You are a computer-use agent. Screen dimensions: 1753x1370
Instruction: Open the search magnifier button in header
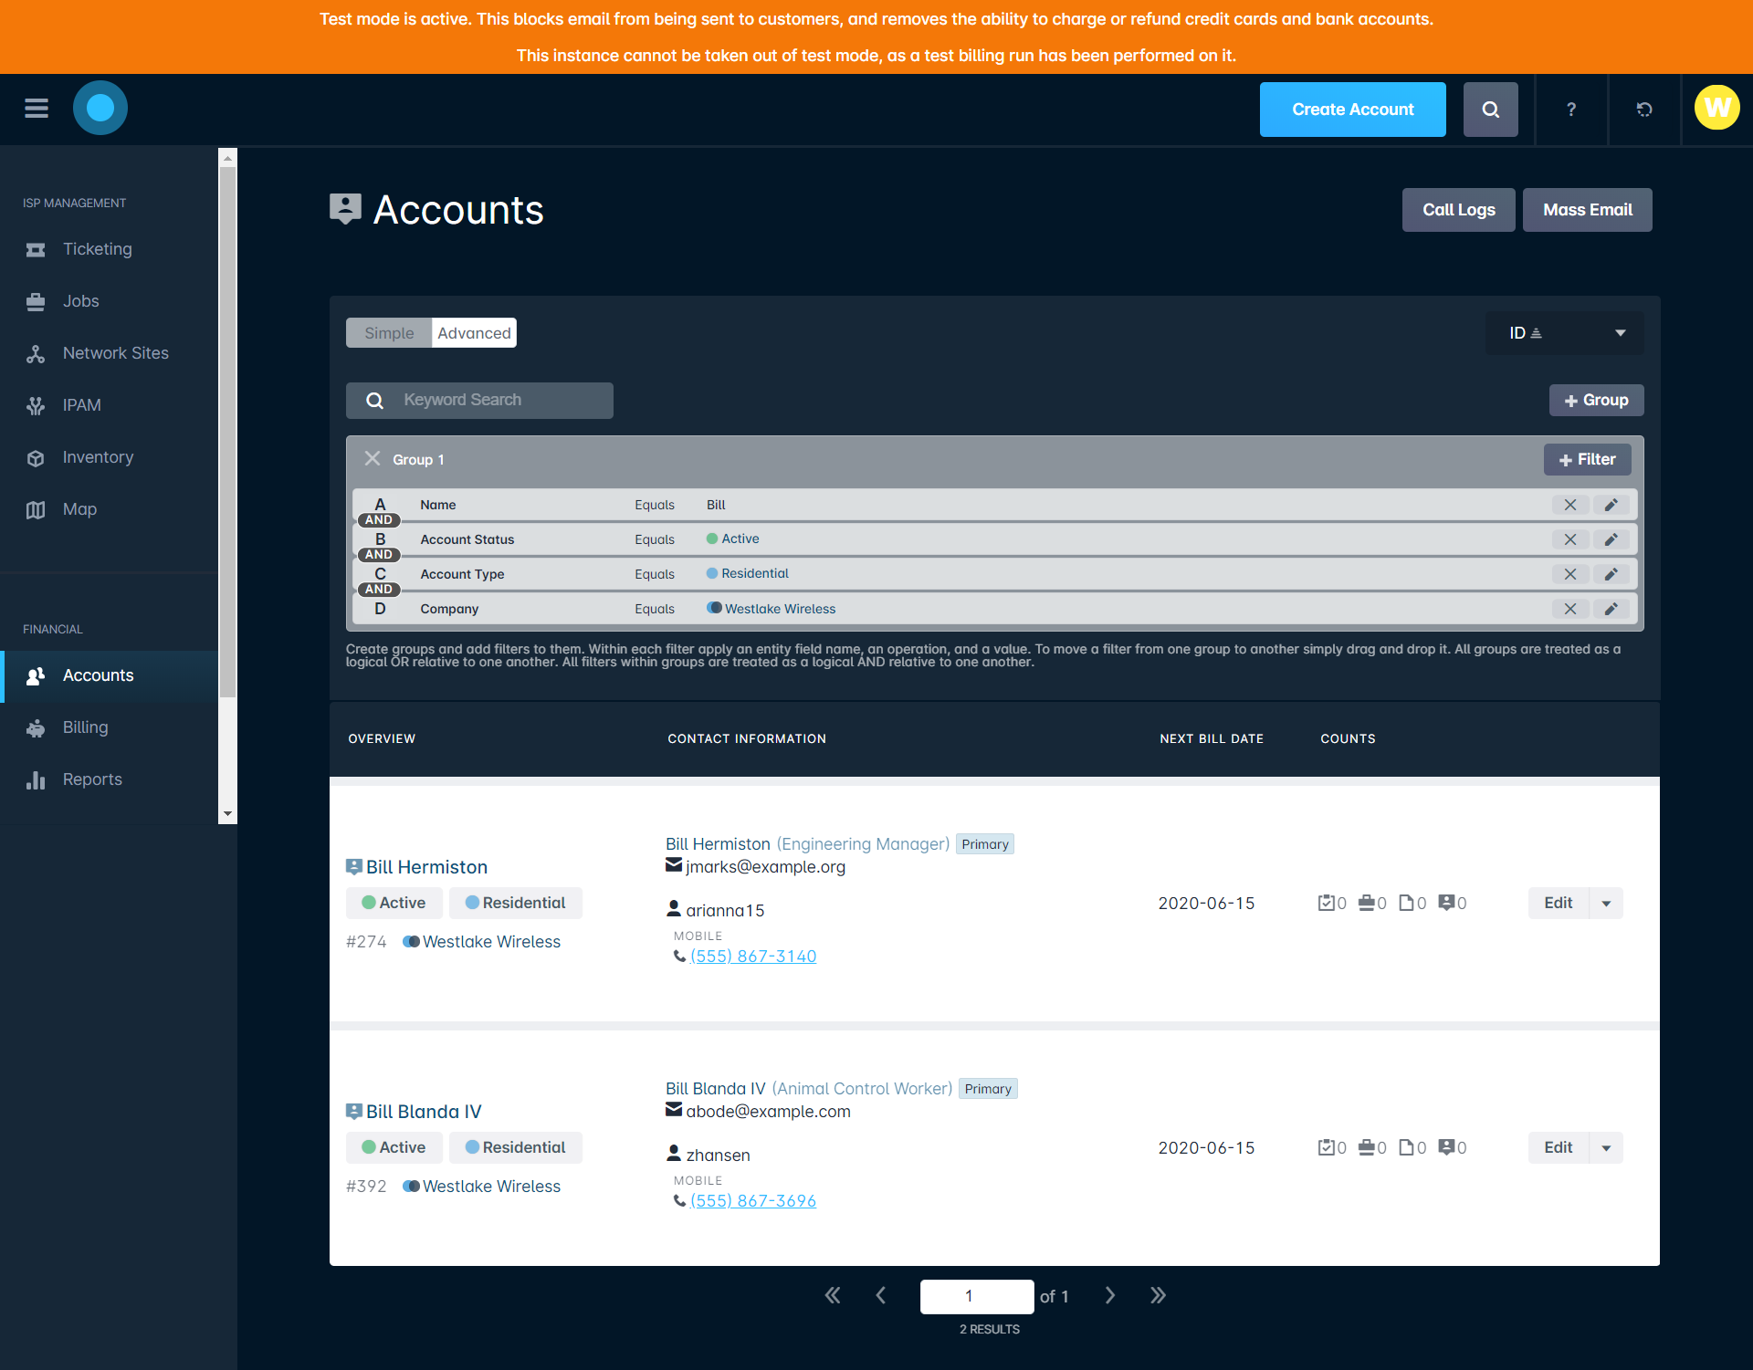click(x=1490, y=110)
